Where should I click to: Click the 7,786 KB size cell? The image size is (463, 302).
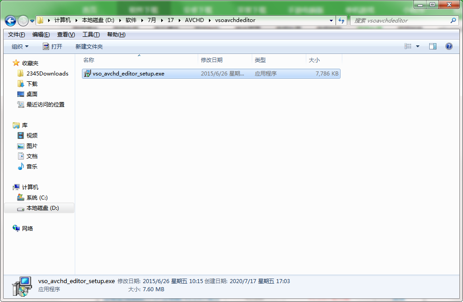coord(327,74)
